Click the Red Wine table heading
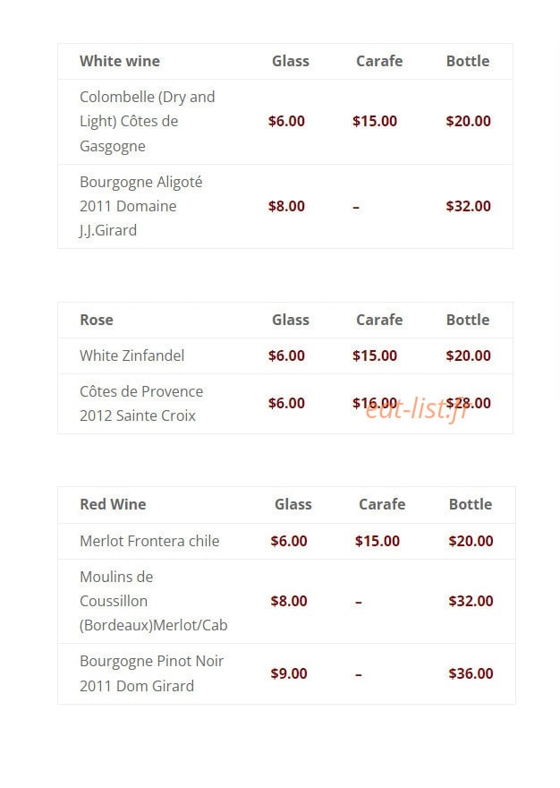This screenshot has height=788, width=560. click(113, 504)
